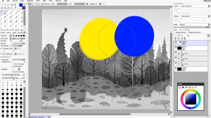This screenshot has height=118, width=211.
Task: Select the Layer4 thumbnail
Action: 179,48
